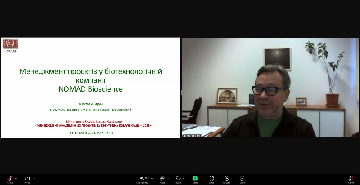Click the NOMAD logo on the slide
The width and height of the screenshot is (360, 185).
10,45
